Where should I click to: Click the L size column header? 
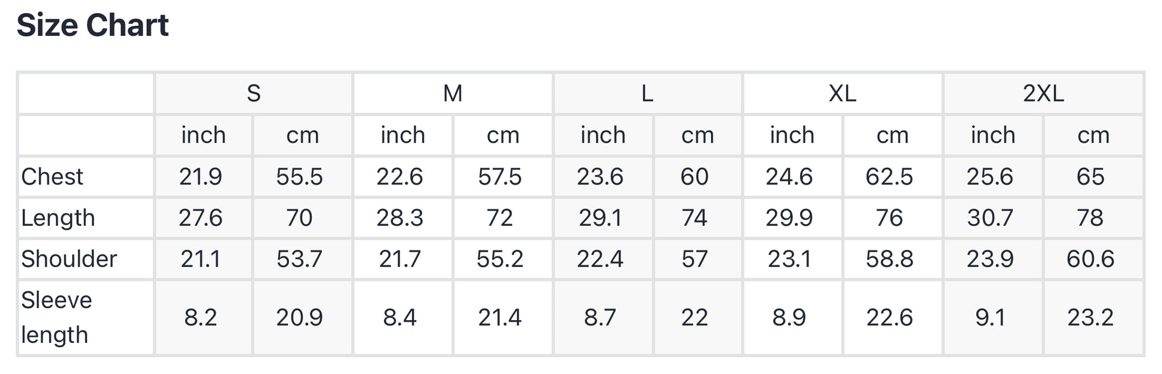(x=647, y=94)
